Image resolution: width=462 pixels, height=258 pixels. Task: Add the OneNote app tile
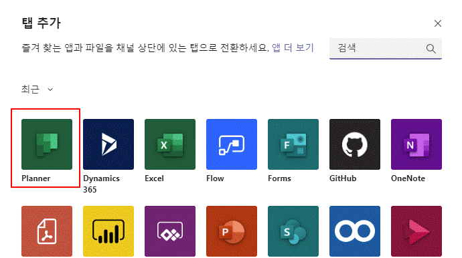click(416, 144)
